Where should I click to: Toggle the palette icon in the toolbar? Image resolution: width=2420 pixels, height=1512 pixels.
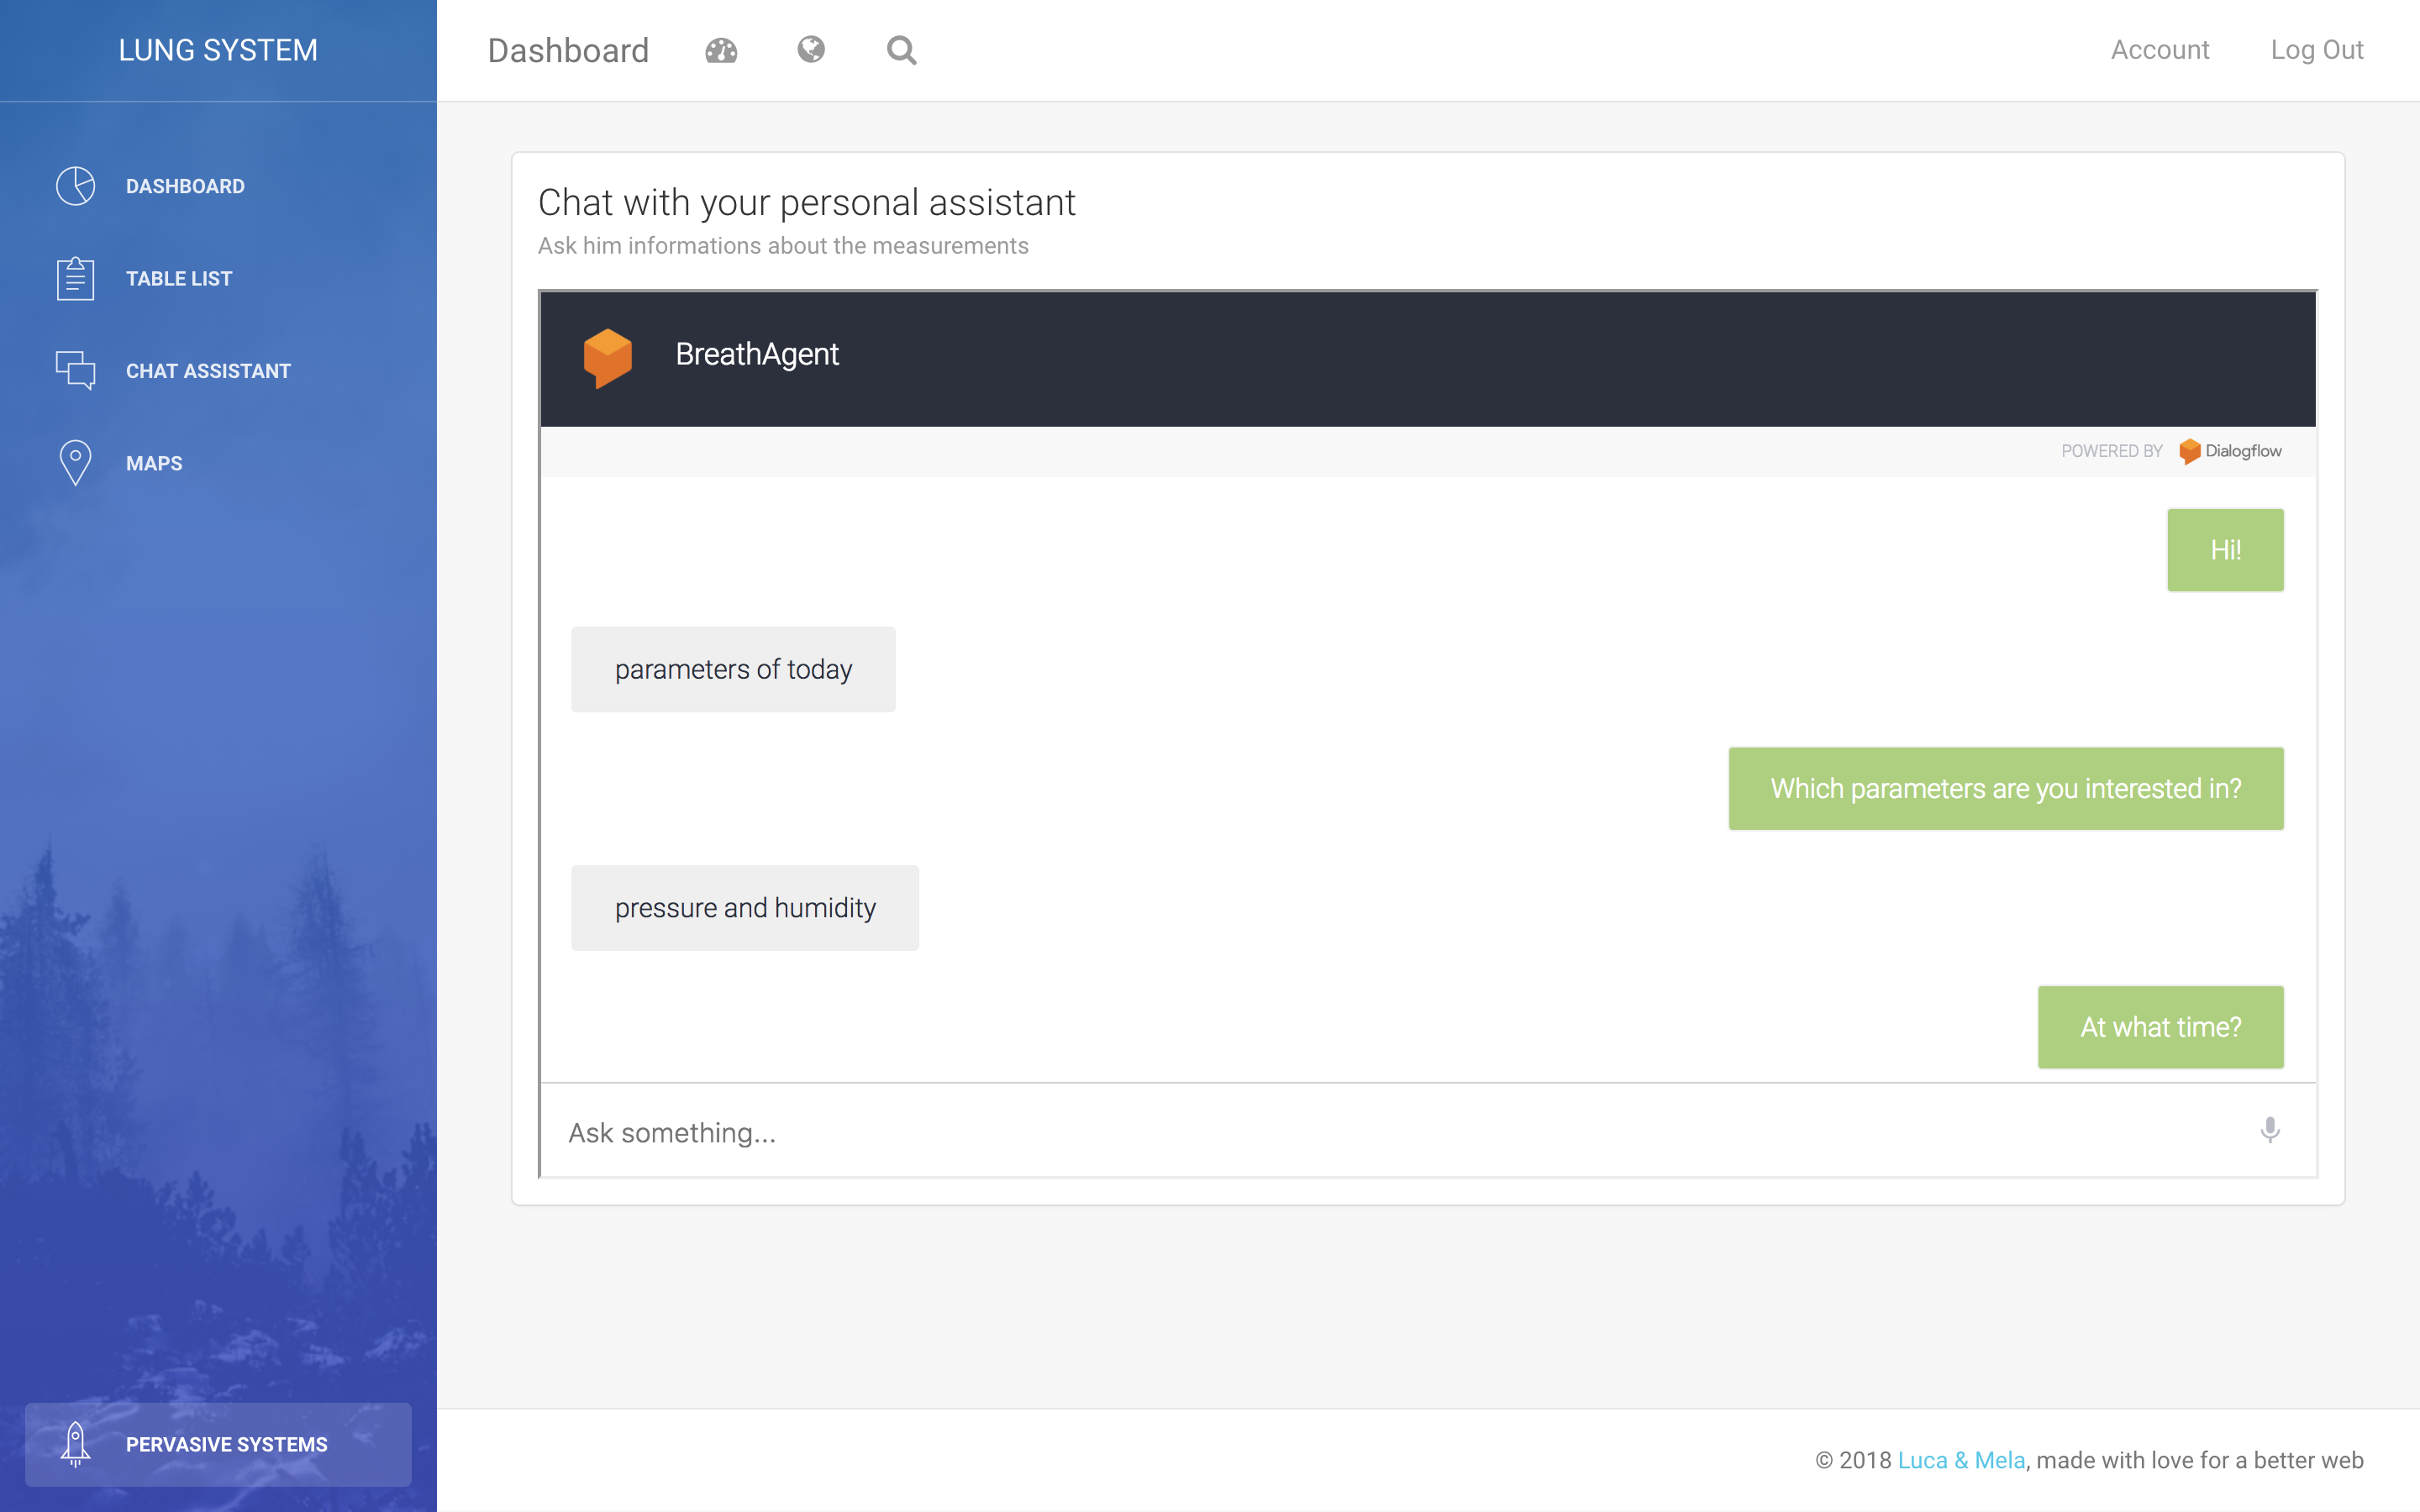coord(721,50)
